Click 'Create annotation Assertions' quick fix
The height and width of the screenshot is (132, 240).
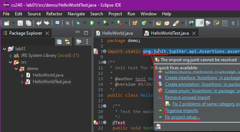coord(202,84)
